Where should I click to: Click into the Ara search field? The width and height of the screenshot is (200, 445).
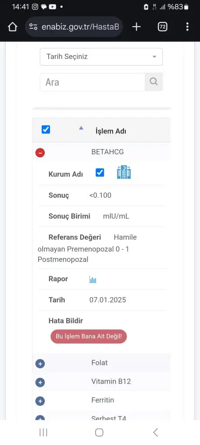pyautogui.click(x=92, y=82)
